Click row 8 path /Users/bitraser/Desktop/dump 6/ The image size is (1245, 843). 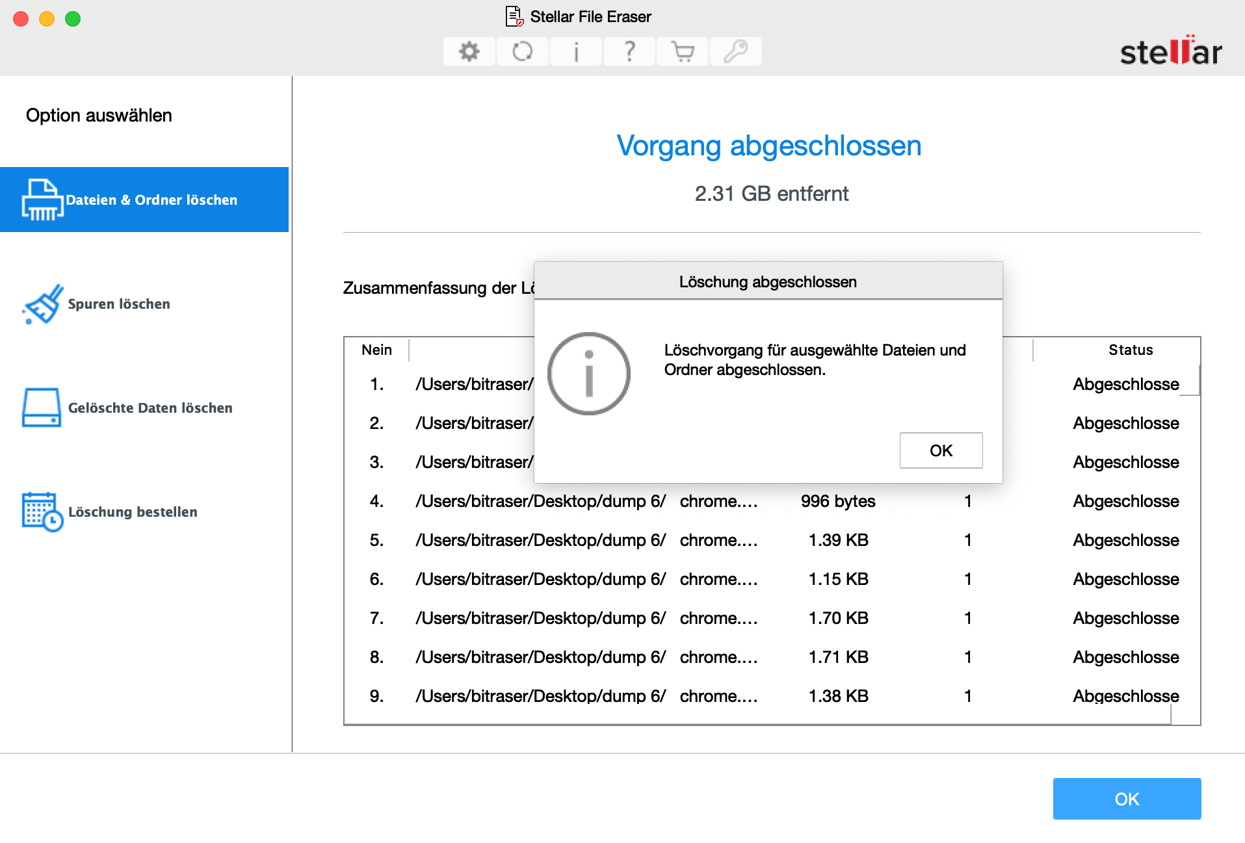(541, 657)
